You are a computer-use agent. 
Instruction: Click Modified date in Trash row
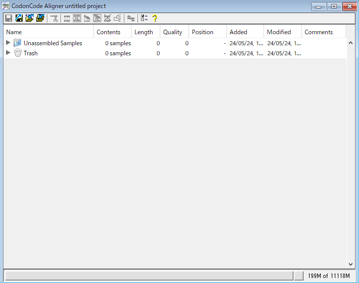[x=284, y=53]
